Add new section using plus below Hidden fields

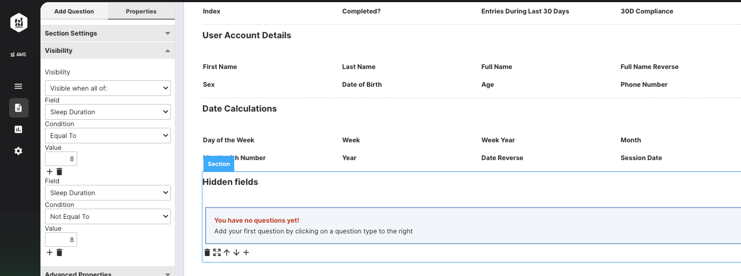[246, 252]
